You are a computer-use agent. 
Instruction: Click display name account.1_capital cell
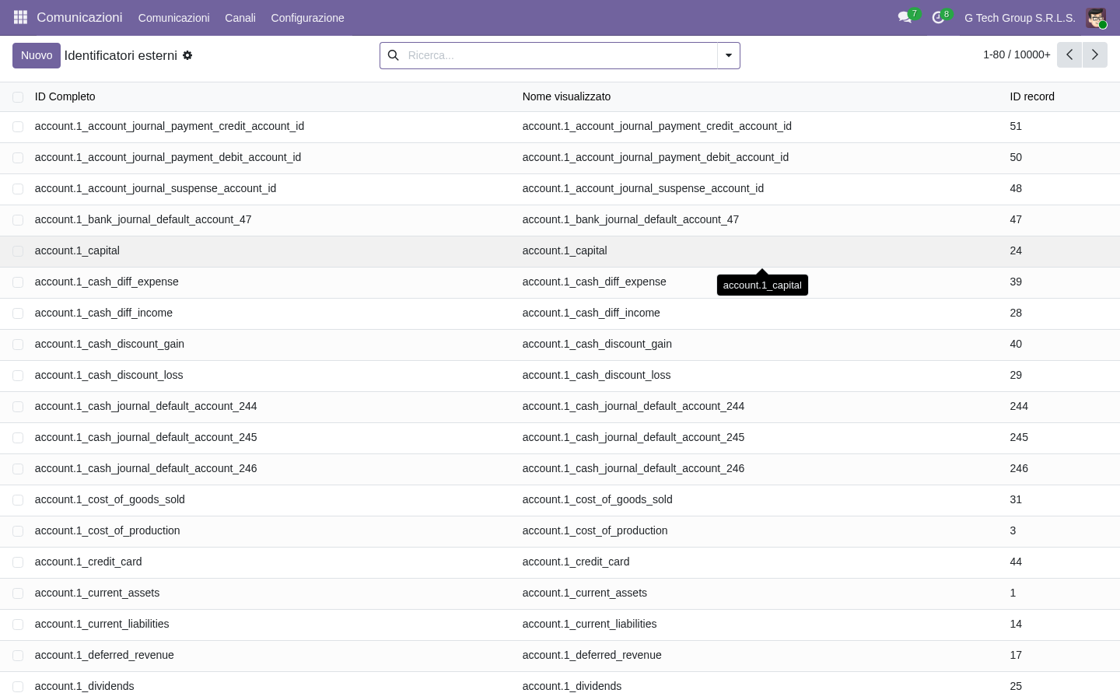click(x=565, y=250)
